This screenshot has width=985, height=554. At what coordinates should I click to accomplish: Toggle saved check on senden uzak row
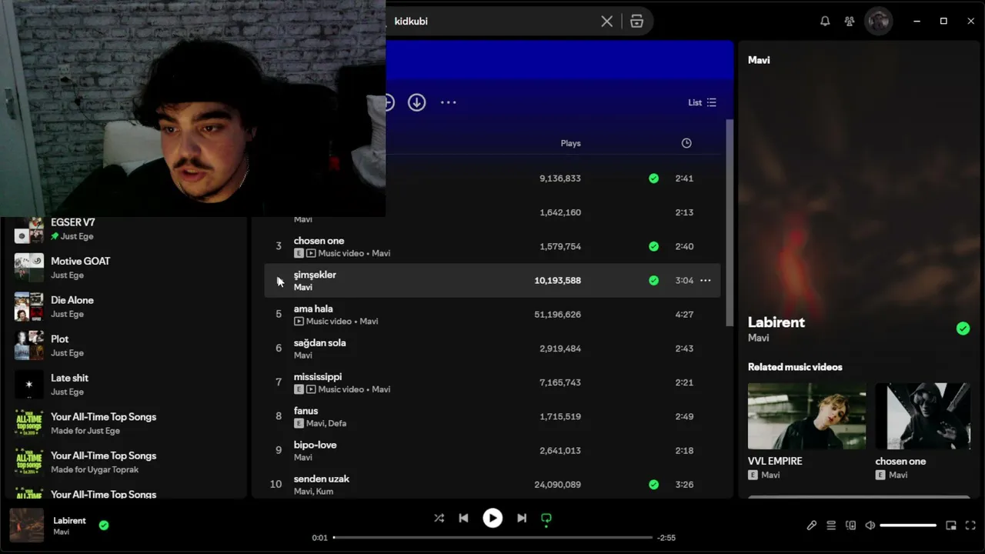(x=653, y=484)
